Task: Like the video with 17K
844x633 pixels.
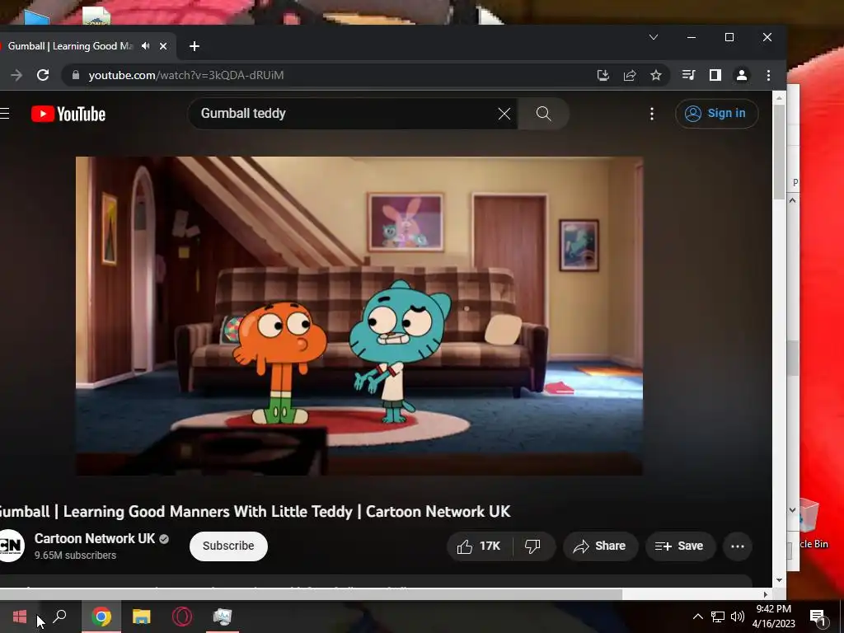Action: coord(479,546)
